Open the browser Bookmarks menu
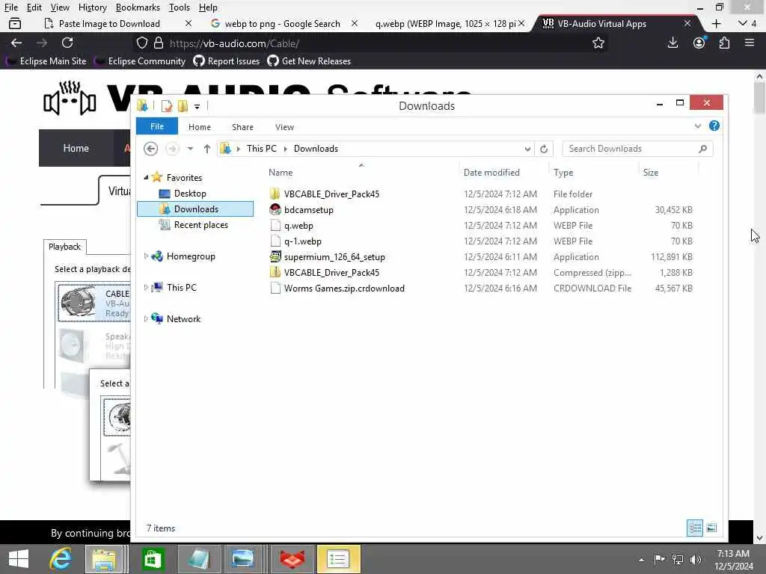This screenshot has width=766, height=574. 138,7
